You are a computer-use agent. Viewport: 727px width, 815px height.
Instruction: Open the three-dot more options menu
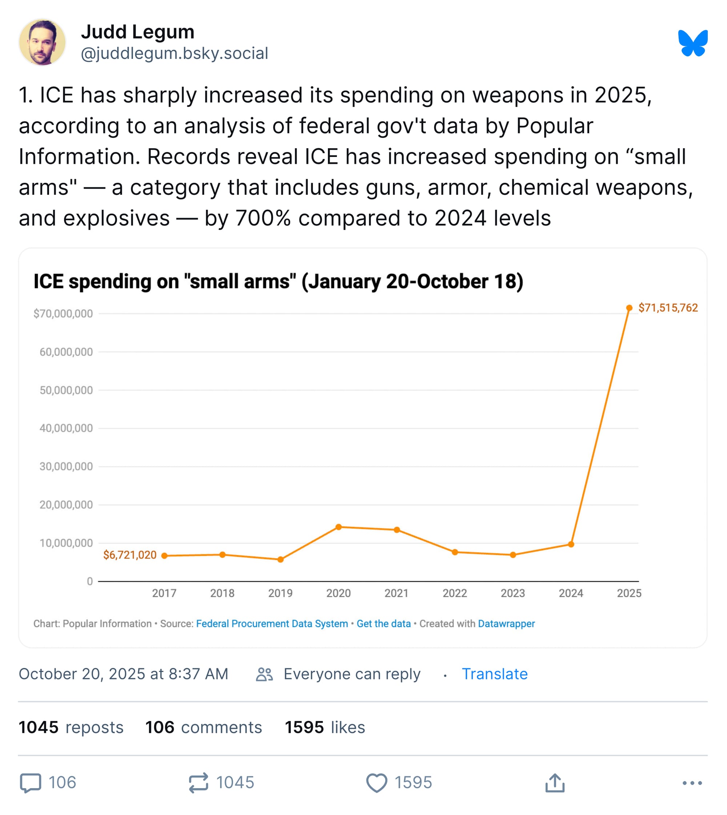(x=692, y=783)
